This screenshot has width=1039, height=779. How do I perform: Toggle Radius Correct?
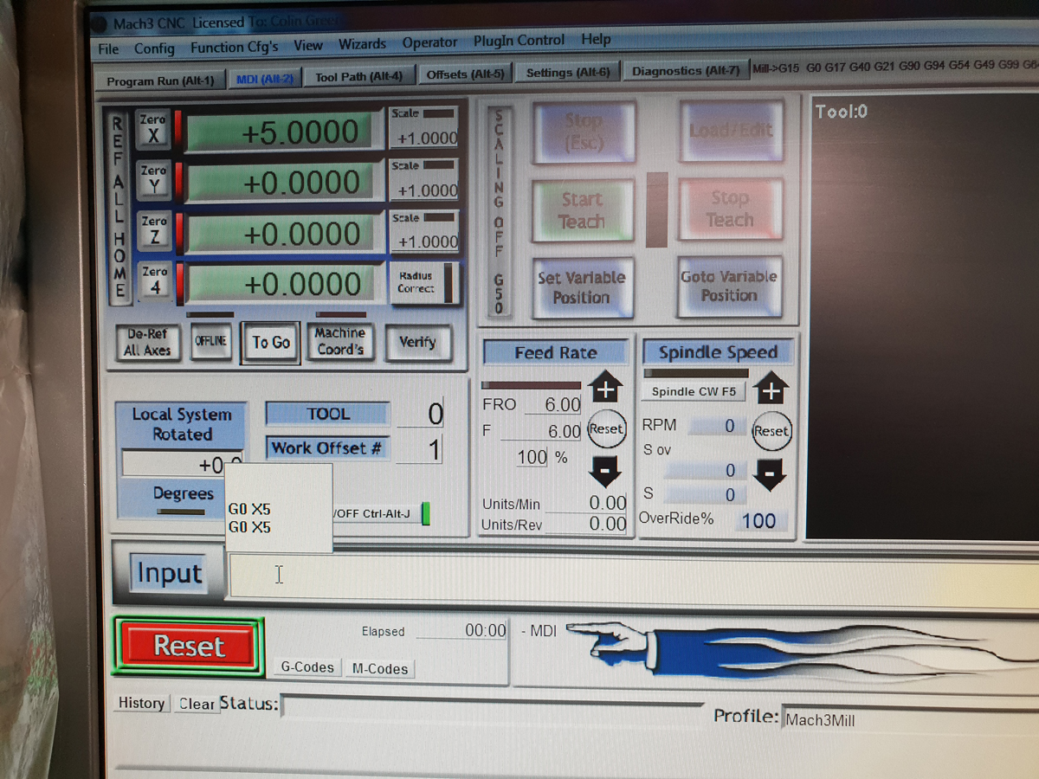[424, 283]
